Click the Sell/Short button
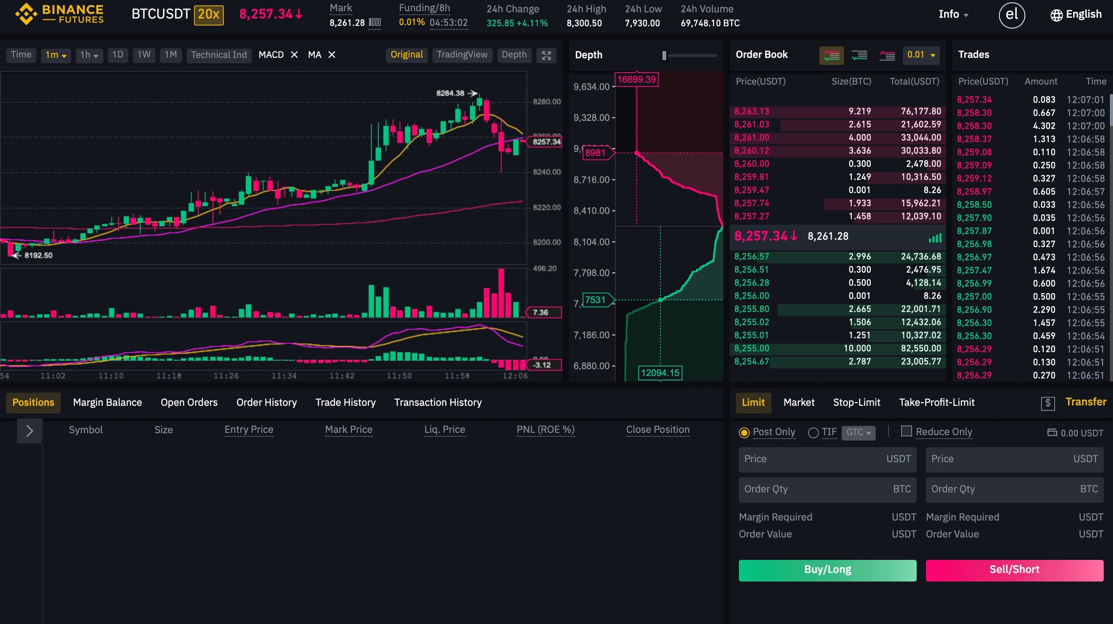Image resolution: width=1113 pixels, height=624 pixels. point(1014,570)
